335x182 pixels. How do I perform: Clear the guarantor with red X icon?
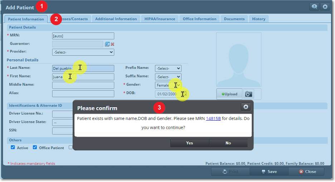pyautogui.click(x=112, y=44)
